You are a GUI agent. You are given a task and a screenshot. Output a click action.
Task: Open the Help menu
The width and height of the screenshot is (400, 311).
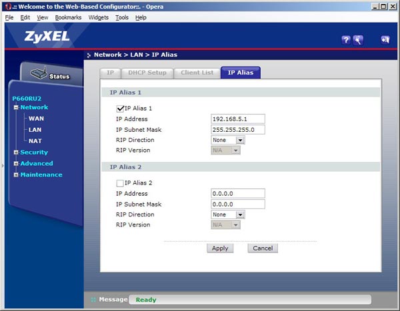pyautogui.click(x=141, y=17)
